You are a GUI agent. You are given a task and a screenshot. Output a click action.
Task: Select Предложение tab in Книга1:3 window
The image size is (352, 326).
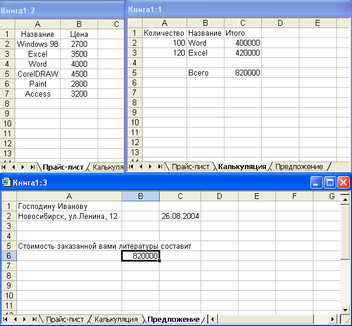173,319
